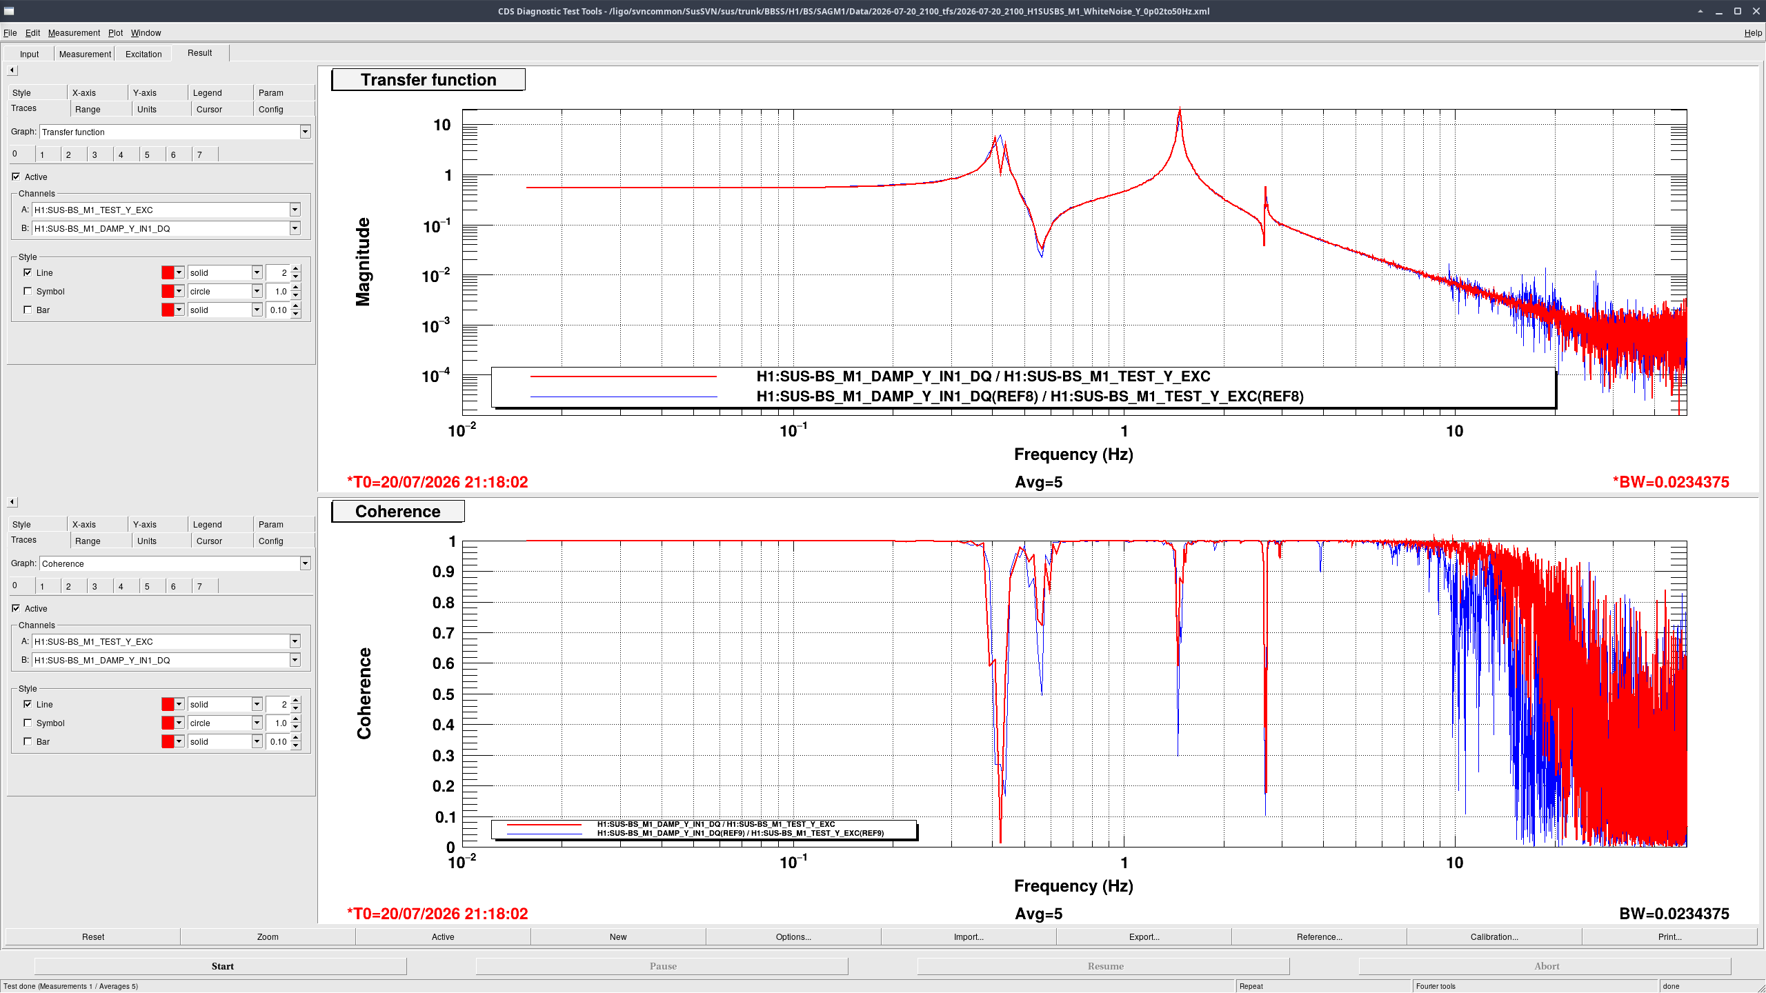This screenshot has width=1766, height=993.
Task: Open the plot Options dialog
Action: [x=793, y=936]
